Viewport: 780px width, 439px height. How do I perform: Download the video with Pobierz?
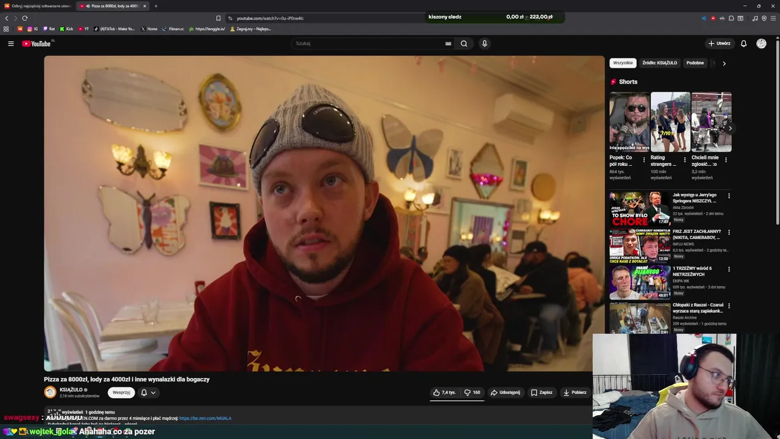coord(575,393)
